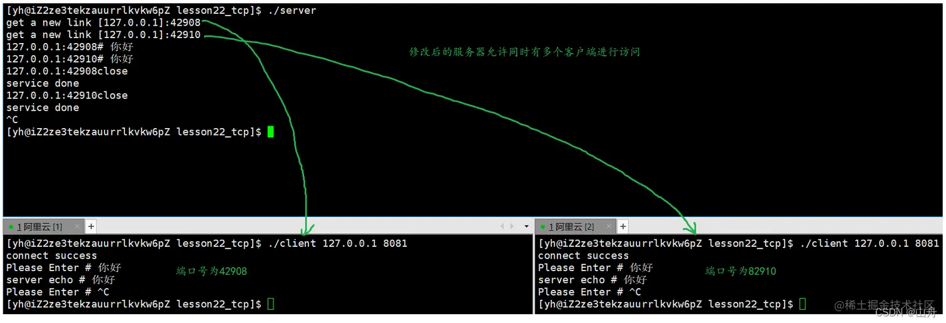Add new tab next to 阿里云 [2]

623,227
